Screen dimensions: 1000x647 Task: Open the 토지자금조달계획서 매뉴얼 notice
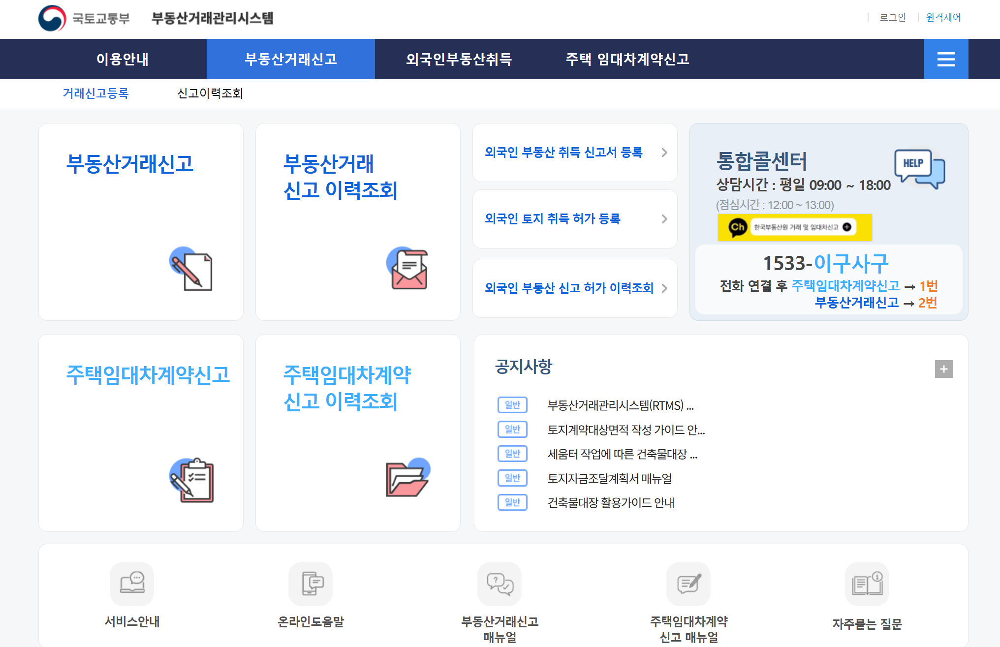tap(609, 478)
